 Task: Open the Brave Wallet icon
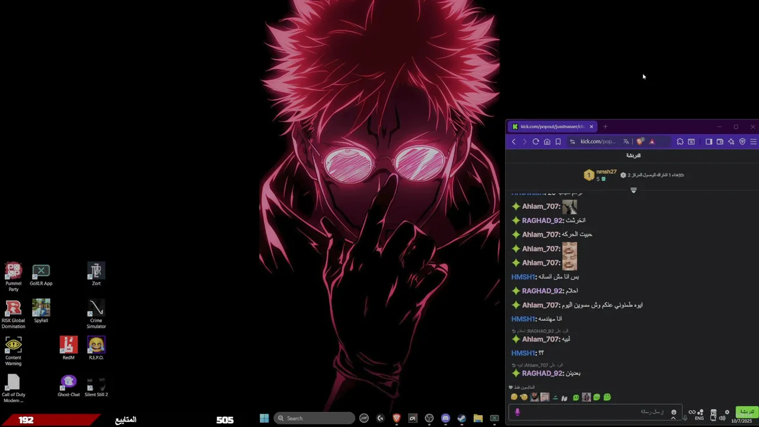[720, 142]
